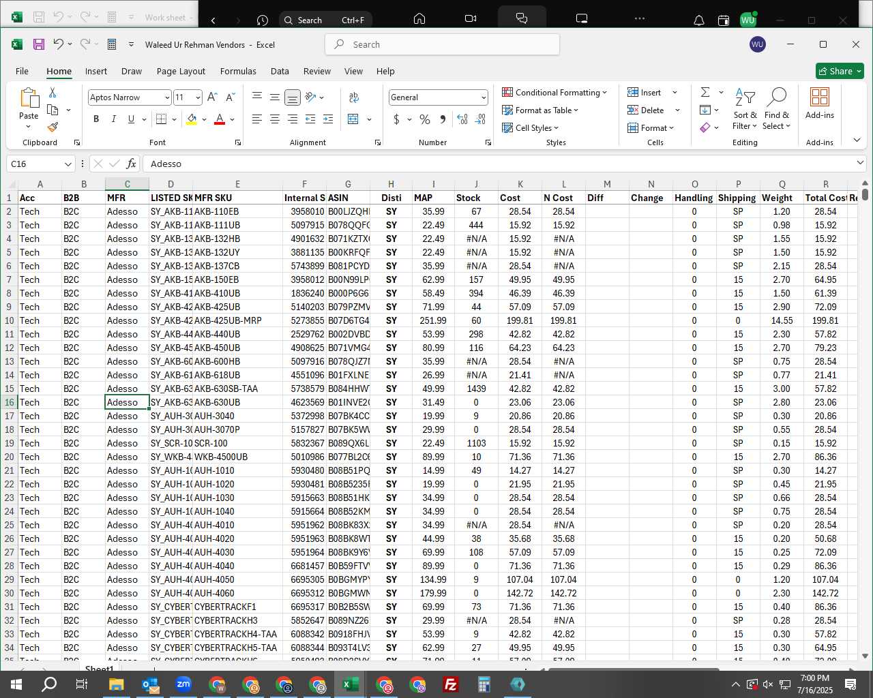
Task: Toggle Wrap Text
Action: 353,97
